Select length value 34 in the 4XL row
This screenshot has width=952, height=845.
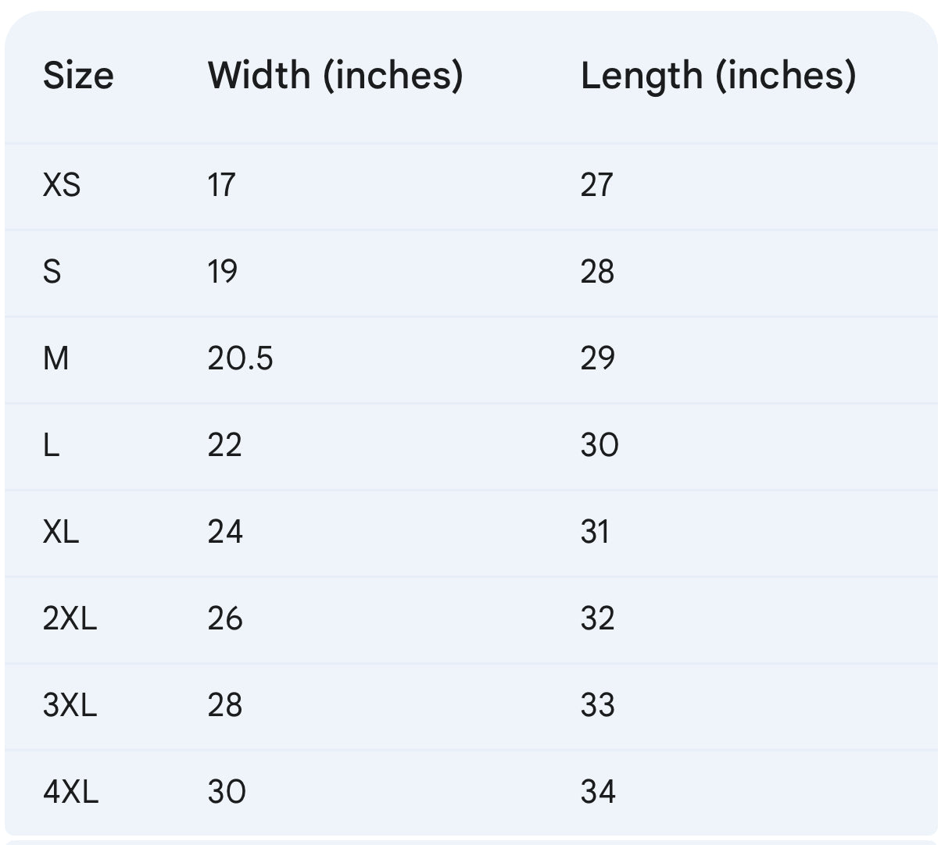(x=598, y=792)
